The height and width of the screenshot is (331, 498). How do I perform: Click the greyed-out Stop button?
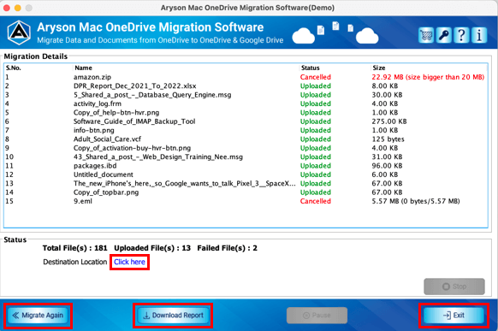454,287
